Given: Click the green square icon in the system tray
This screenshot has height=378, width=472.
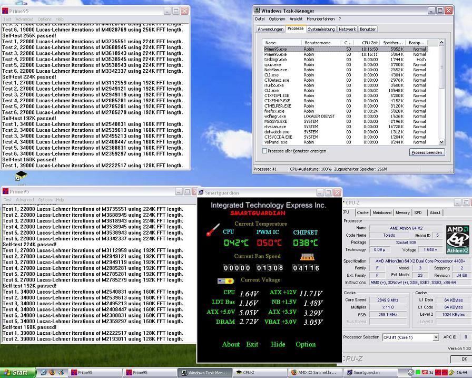Looking at the screenshot, I should pos(418,373).
